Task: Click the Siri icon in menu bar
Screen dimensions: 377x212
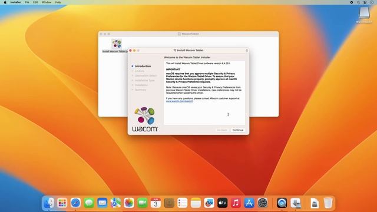Action: click(372, 2)
